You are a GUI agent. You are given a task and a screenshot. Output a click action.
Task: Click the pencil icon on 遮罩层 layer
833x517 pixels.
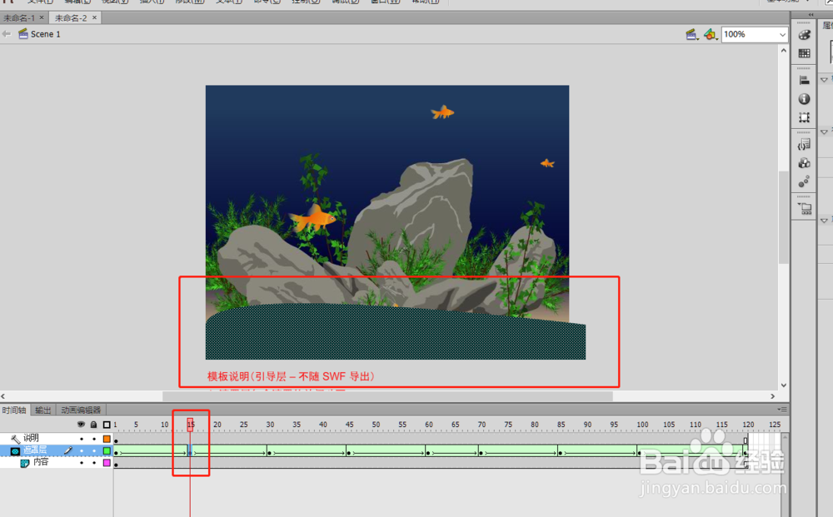(68, 450)
